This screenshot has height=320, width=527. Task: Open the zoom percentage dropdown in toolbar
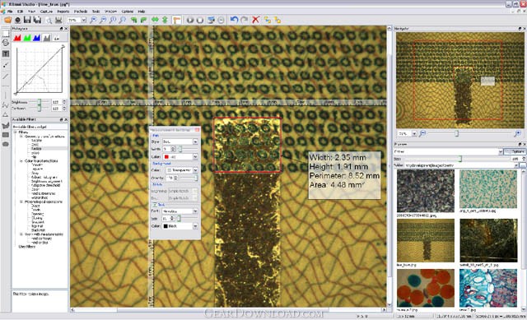pyautogui.click(x=77, y=20)
